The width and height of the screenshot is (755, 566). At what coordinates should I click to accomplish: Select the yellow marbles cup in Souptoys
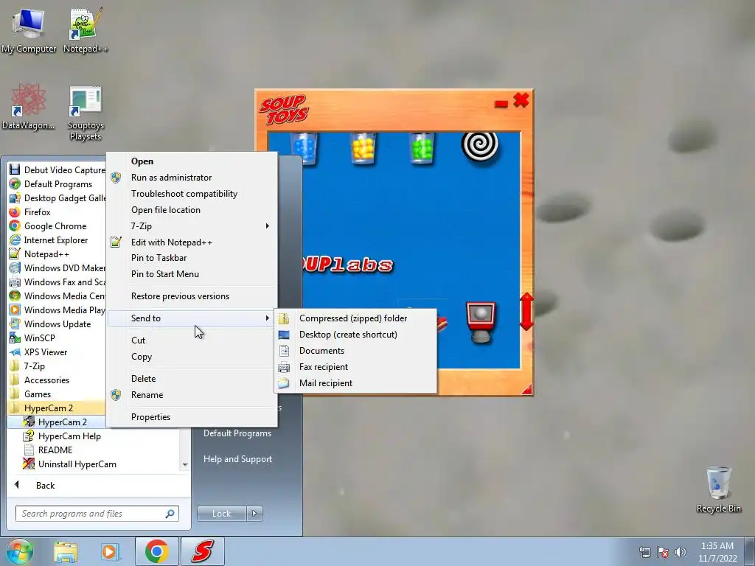point(363,148)
